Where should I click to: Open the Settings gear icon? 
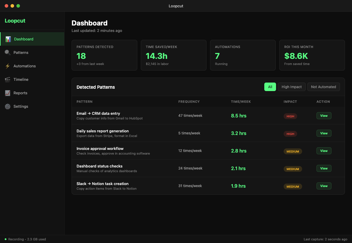tap(7, 106)
